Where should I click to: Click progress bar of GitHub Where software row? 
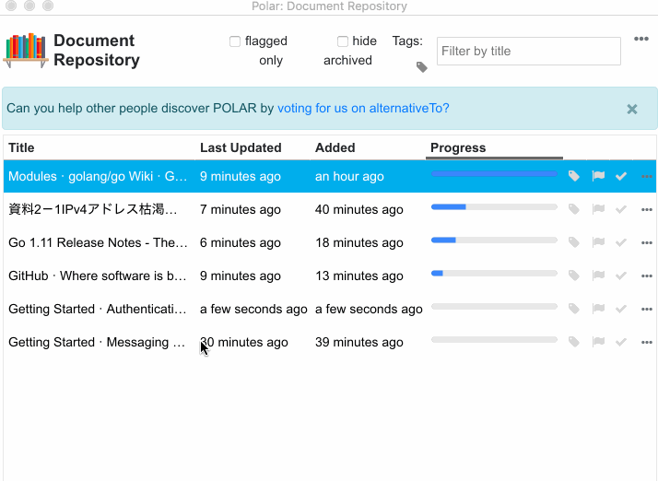click(494, 274)
